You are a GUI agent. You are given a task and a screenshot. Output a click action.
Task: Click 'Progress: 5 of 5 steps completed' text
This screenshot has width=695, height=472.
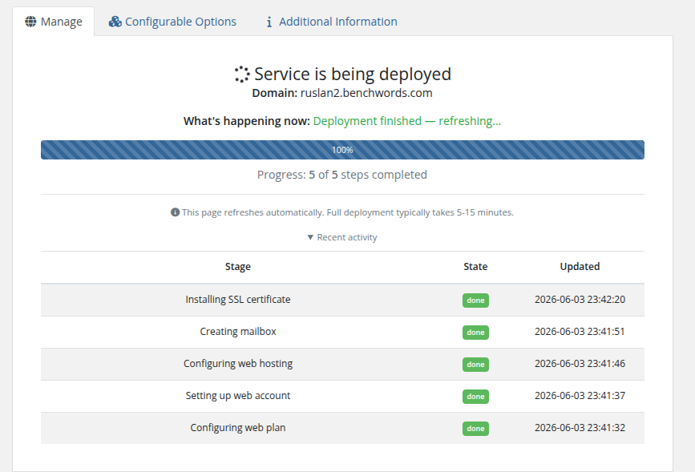click(x=342, y=175)
